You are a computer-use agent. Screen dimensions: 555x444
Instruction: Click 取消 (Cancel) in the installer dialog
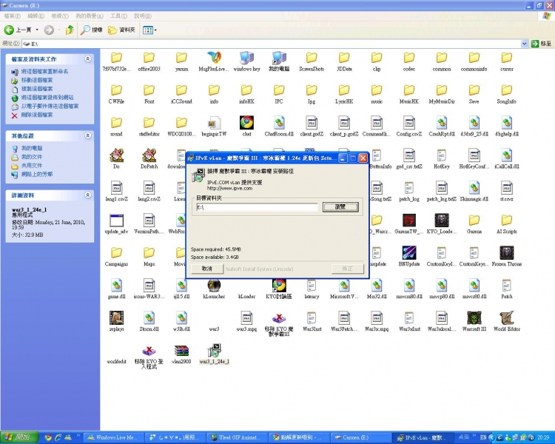[x=206, y=269]
